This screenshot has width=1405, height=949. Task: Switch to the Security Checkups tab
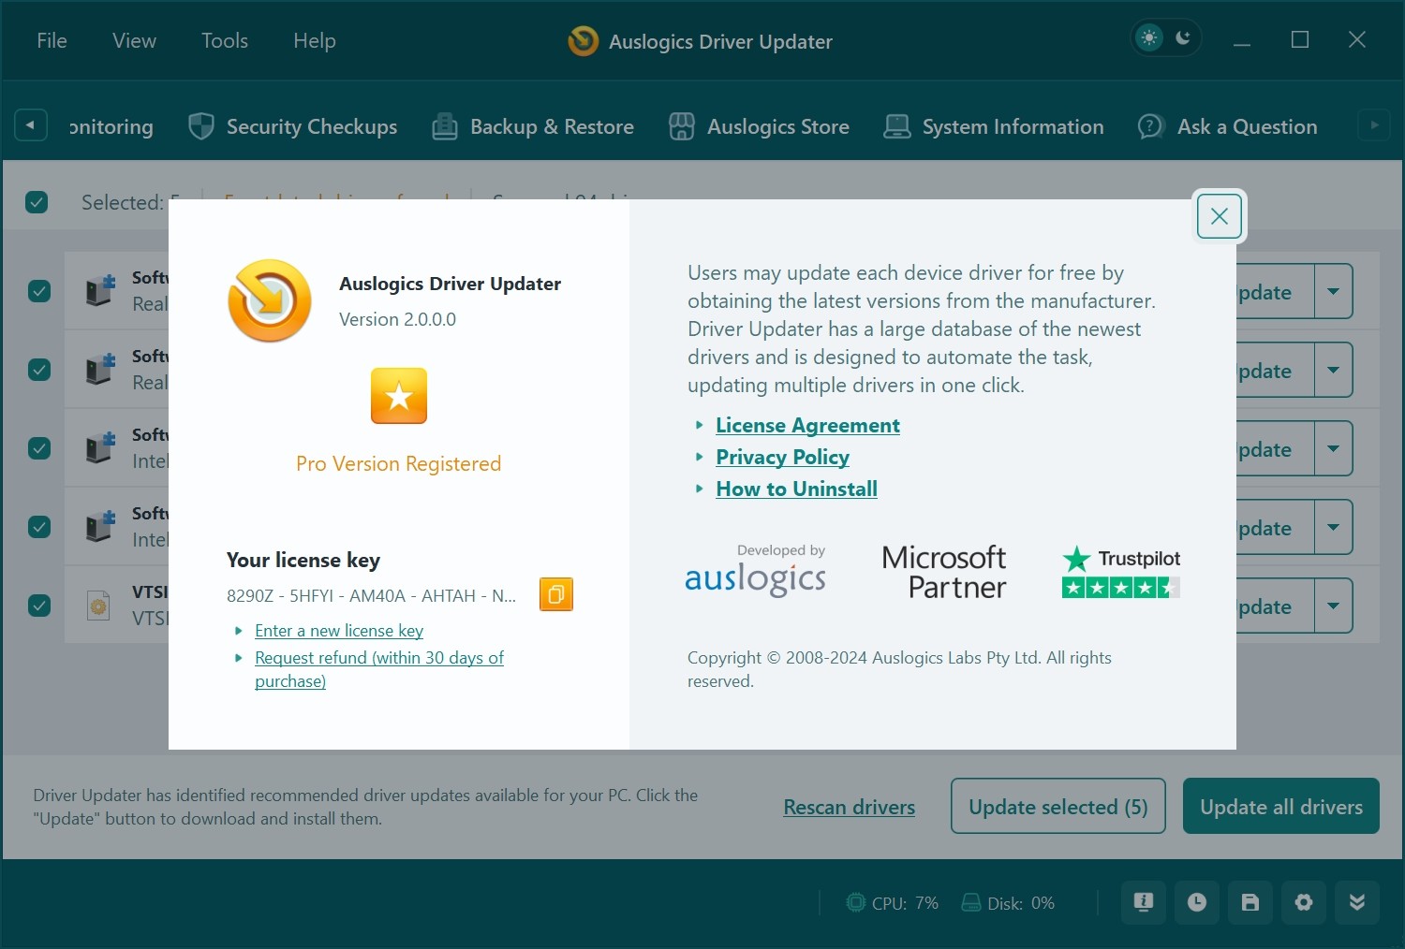coord(293,126)
